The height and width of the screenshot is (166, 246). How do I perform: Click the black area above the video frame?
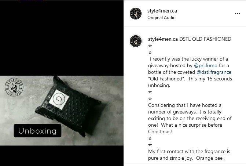[62, 38]
